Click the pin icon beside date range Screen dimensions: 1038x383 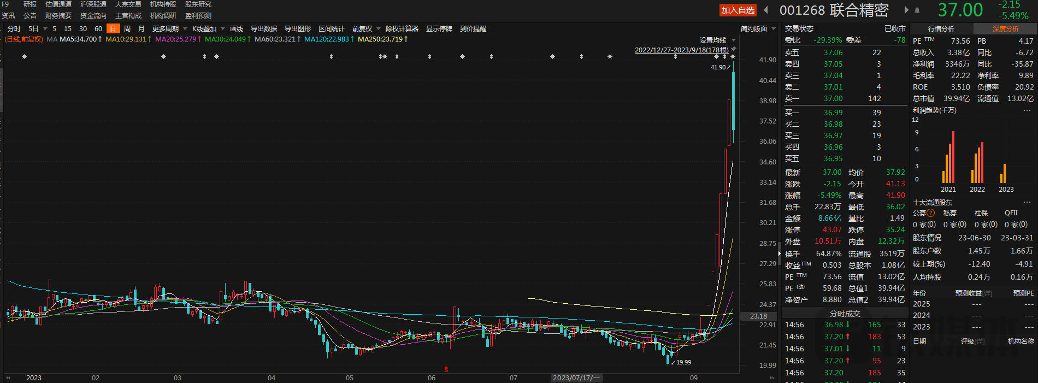click(734, 49)
